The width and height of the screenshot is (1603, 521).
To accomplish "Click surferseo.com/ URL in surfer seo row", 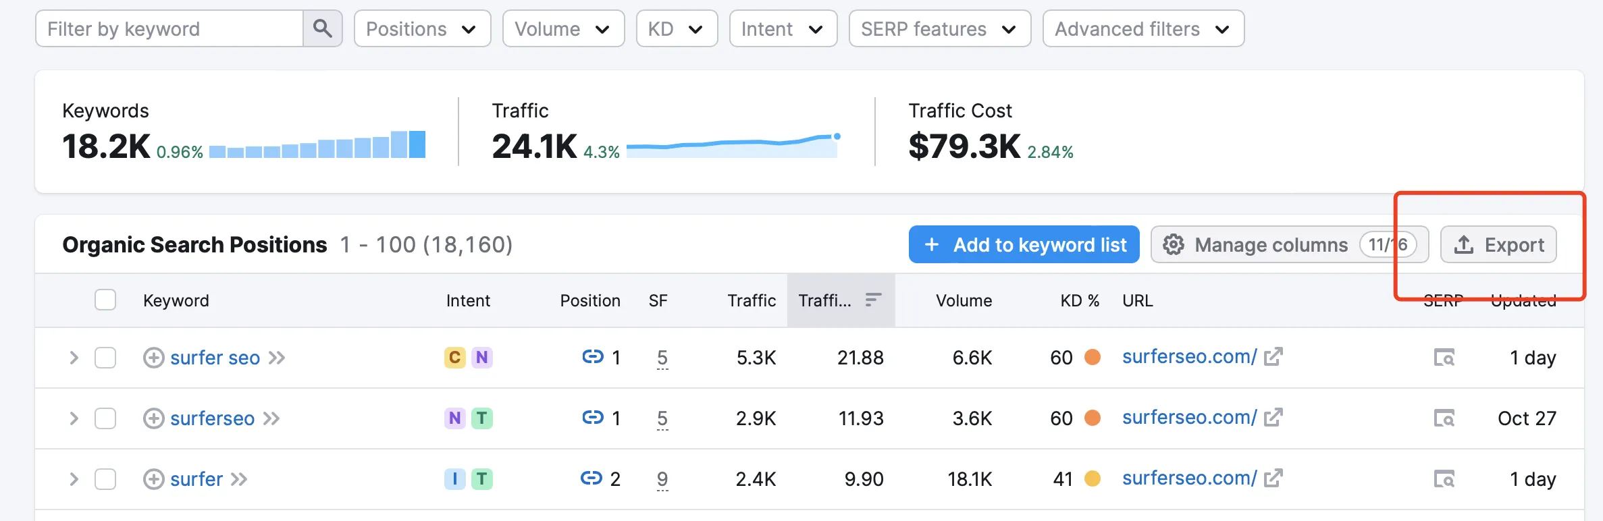I will click(1189, 356).
